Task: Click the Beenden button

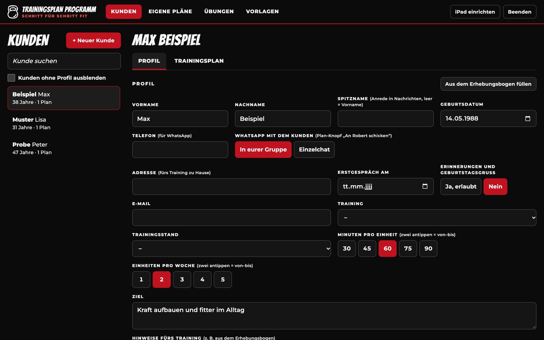Action: coord(520,12)
